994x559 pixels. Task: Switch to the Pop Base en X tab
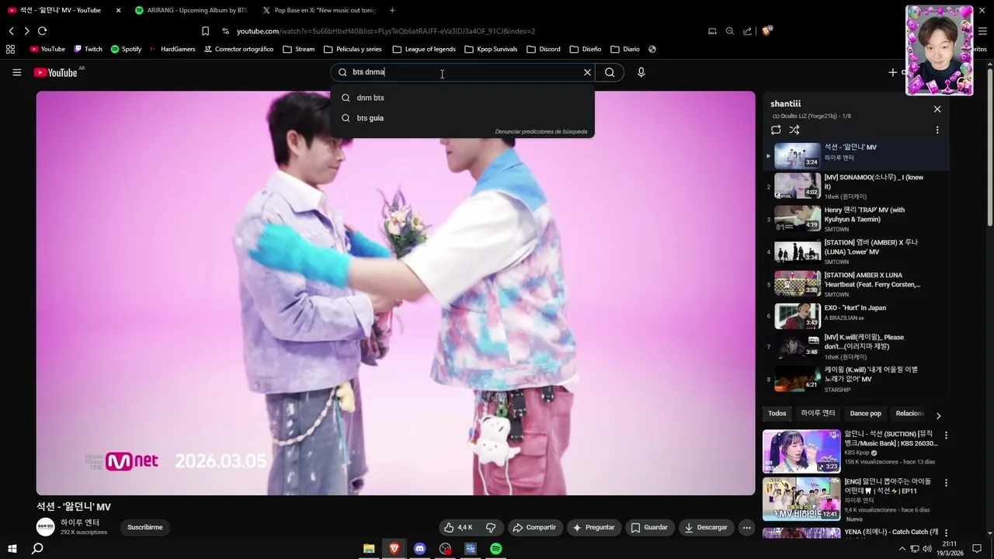pyautogui.click(x=318, y=10)
